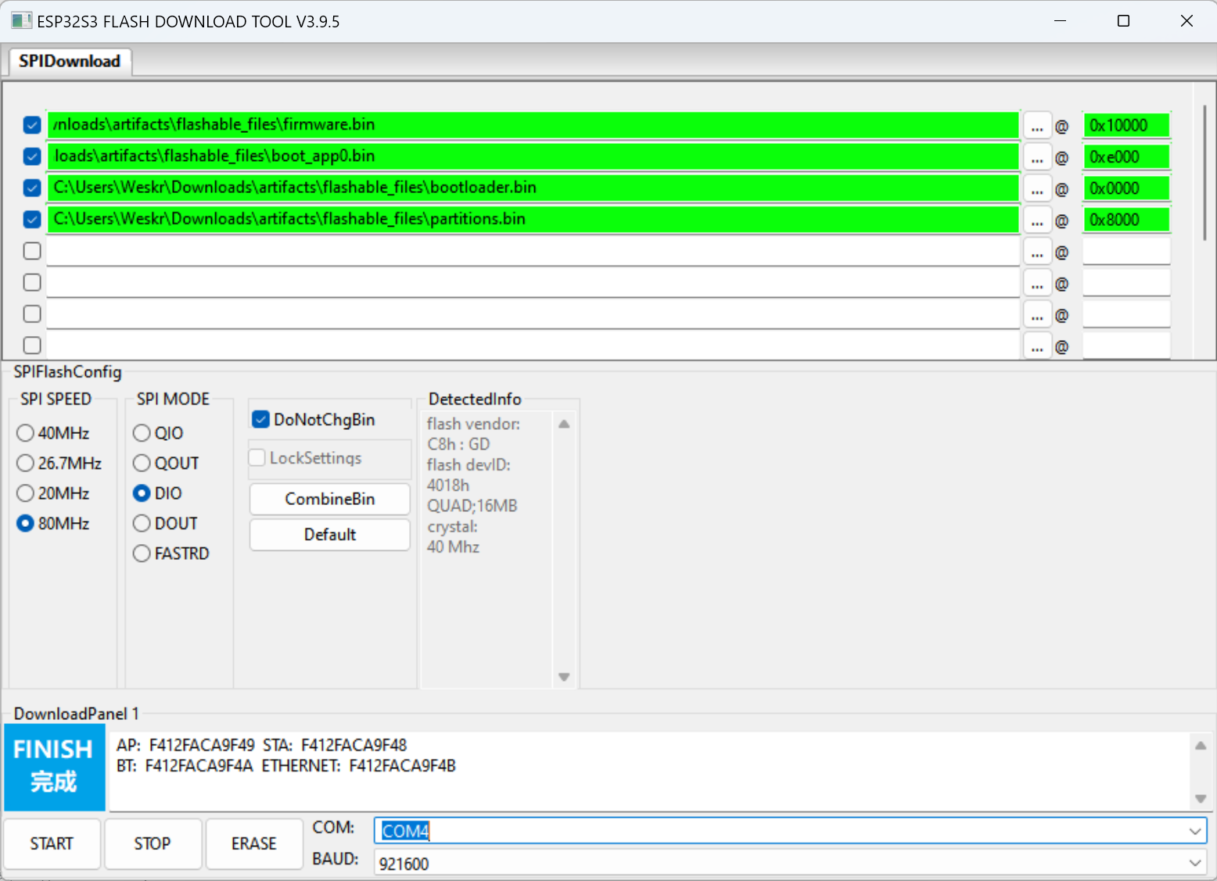The image size is (1217, 881).
Task: Enable the first empty file row checkbox
Action: pyautogui.click(x=32, y=251)
